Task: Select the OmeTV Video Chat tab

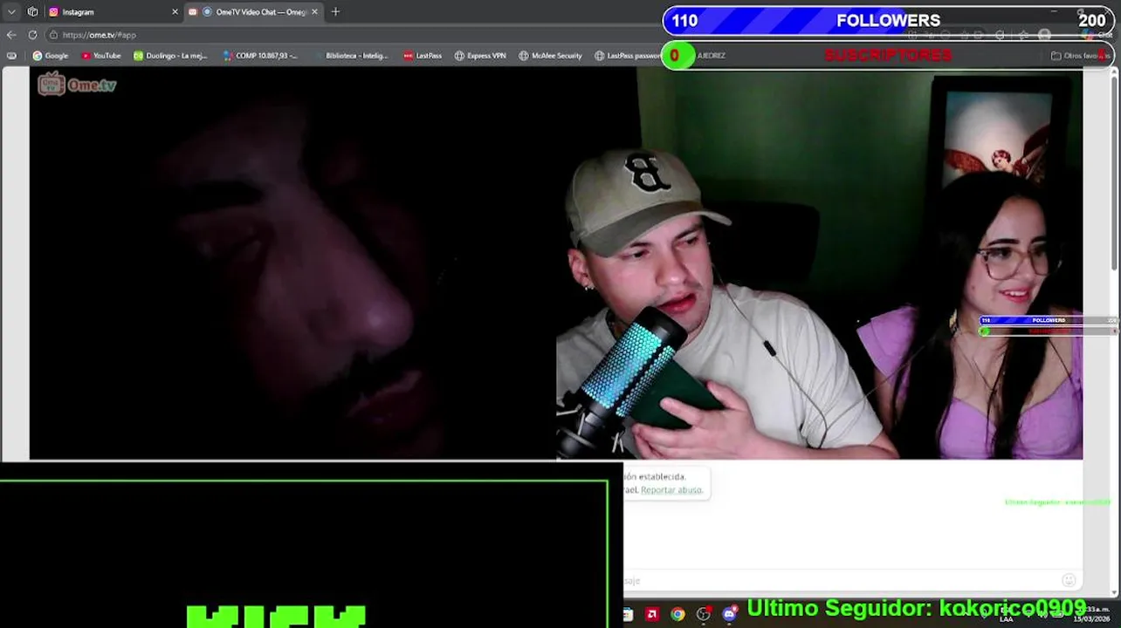Action: point(255,12)
